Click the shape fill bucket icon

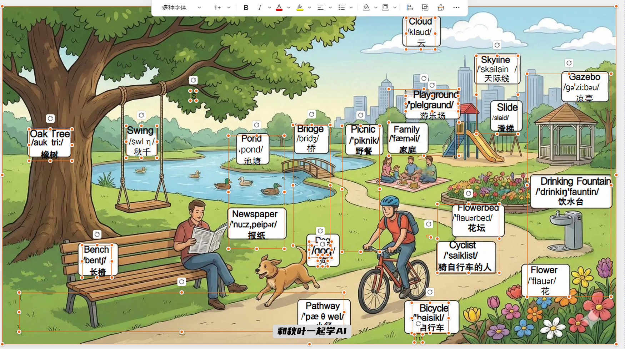[x=366, y=7]
